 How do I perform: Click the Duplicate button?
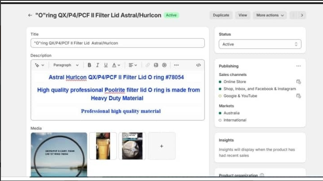221,15
